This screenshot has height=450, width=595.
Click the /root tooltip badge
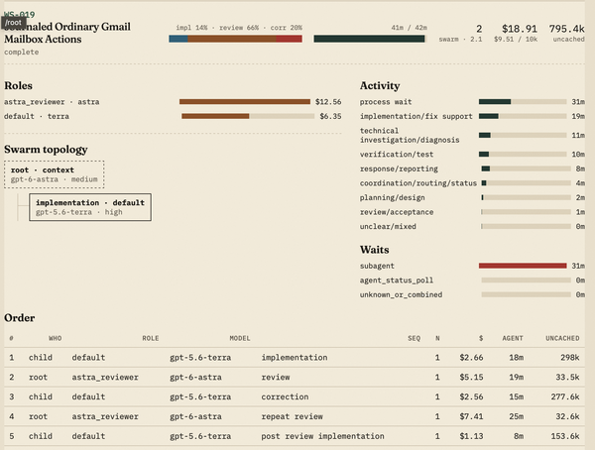[x=13, y=23]
